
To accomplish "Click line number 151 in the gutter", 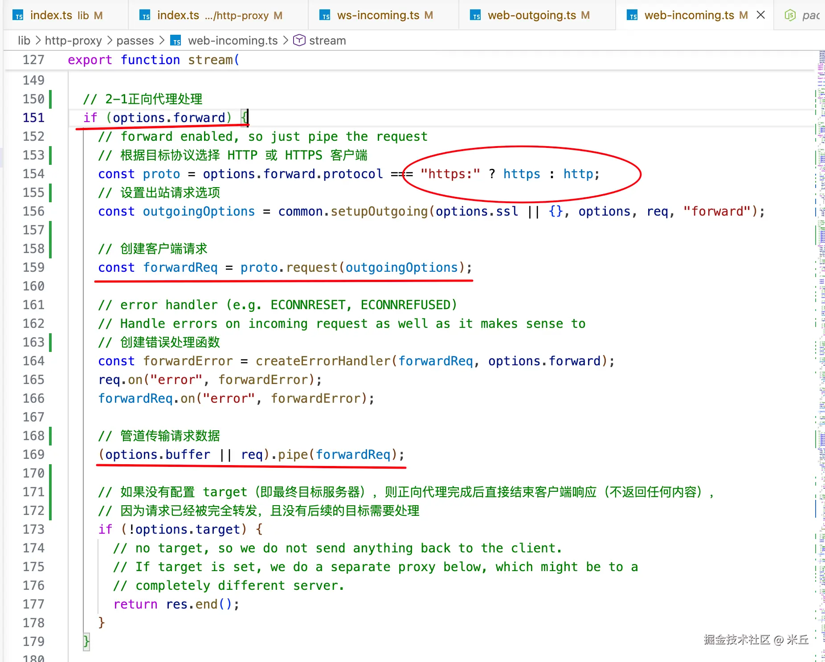I will [x=34, y=118].
